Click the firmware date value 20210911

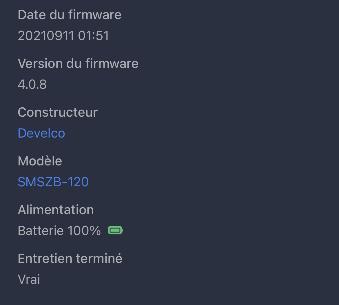46,36
